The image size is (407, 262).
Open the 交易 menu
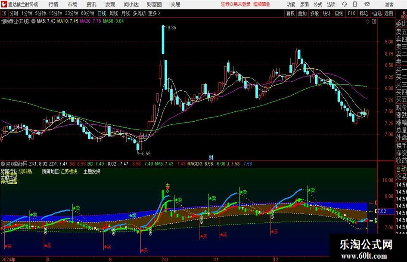pos(175,4)
